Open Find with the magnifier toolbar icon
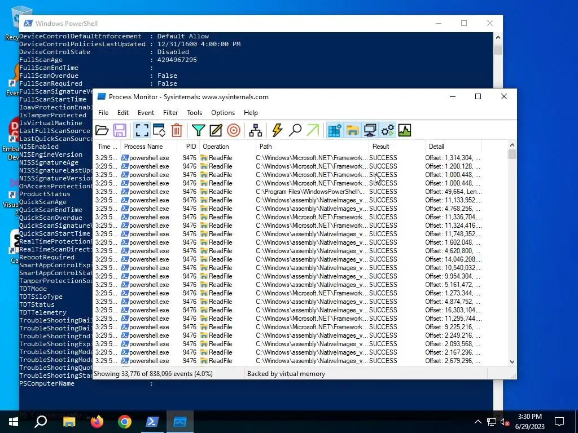 pyautogui.click(x=295, y=130)
